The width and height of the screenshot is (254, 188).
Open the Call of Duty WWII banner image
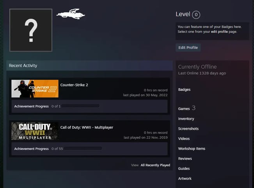(x=35, y=131)
